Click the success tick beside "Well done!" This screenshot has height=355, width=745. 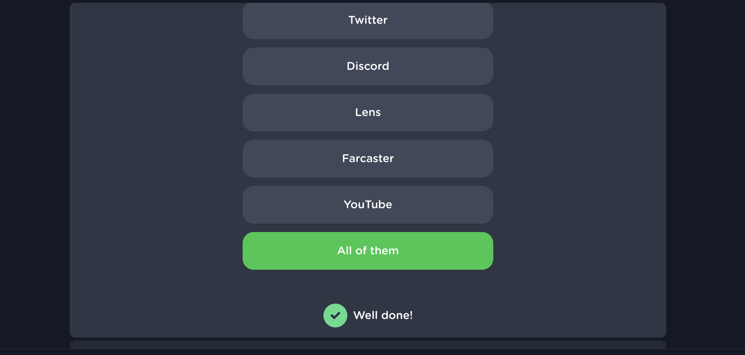[x=335, y=315]
